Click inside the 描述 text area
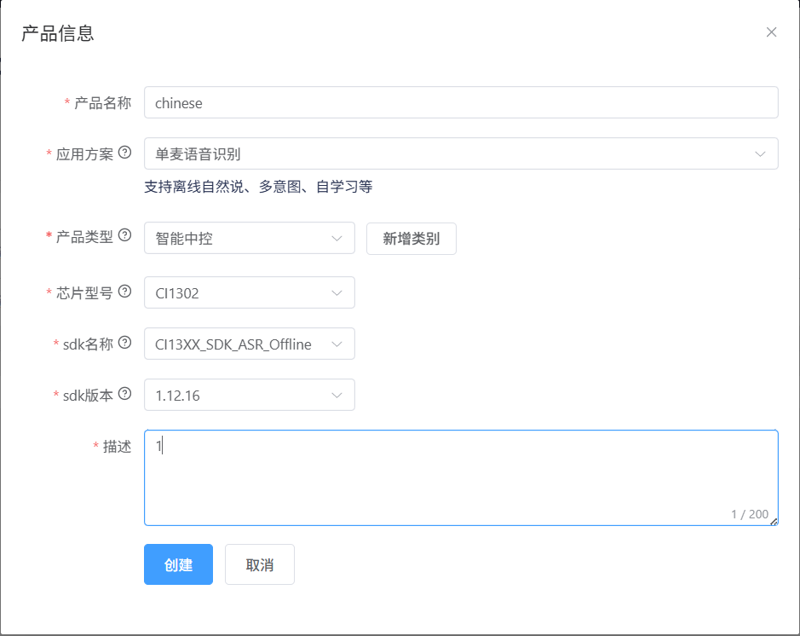 (461, 477)
